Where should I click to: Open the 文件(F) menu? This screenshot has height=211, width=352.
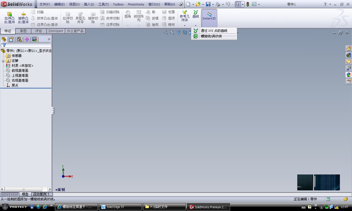[x=45, y=4]
